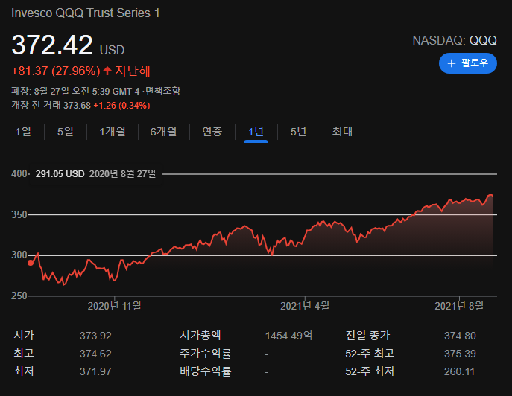Screen dimensions: 512x396
Task: Click the 최저 value 371.97
Action: pos(95,371)
